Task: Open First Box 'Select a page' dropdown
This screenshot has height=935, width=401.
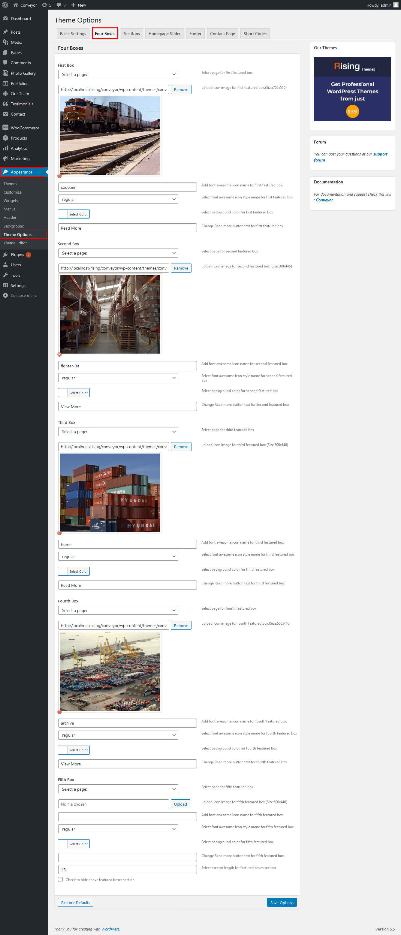Action: [118, 74]
